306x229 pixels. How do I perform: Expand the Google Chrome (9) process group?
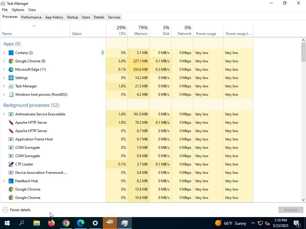[4, 61]
